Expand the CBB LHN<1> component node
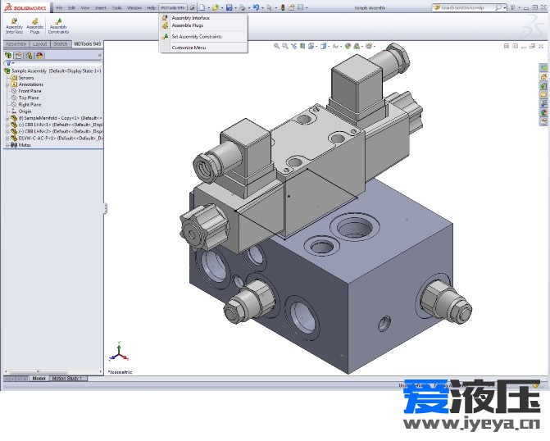Image resolution: width=550 pixels, height=441 pixels. coord(7,125)
